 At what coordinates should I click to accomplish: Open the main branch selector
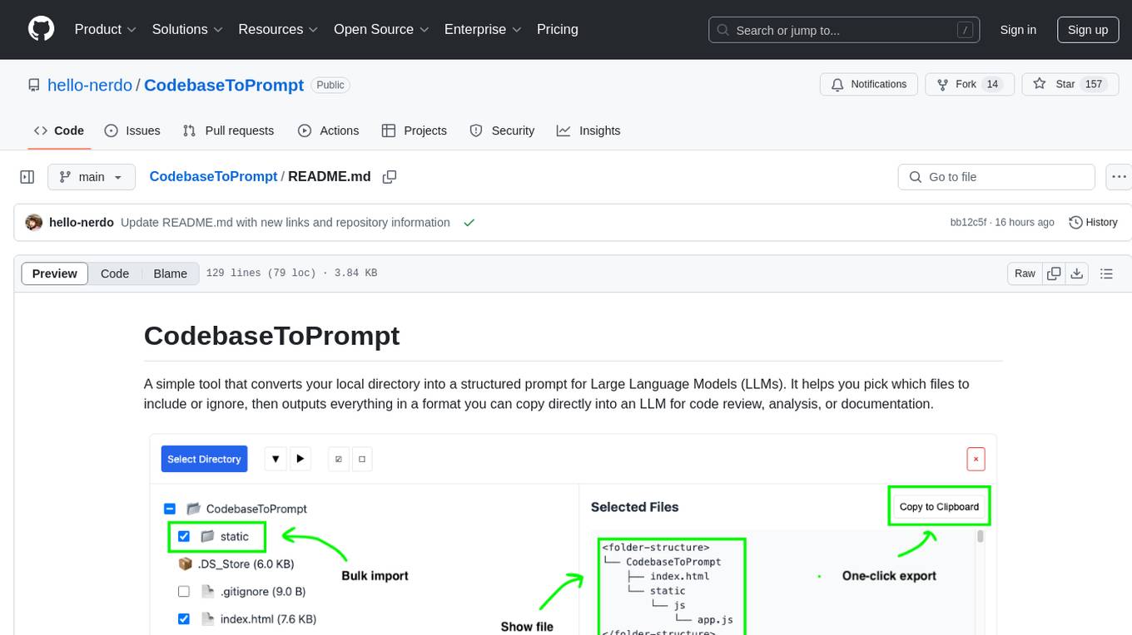(x=91, y=177)
